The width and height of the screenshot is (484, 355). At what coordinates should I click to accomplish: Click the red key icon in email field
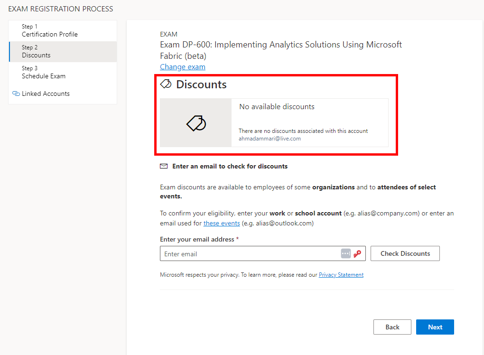(357, 254)
